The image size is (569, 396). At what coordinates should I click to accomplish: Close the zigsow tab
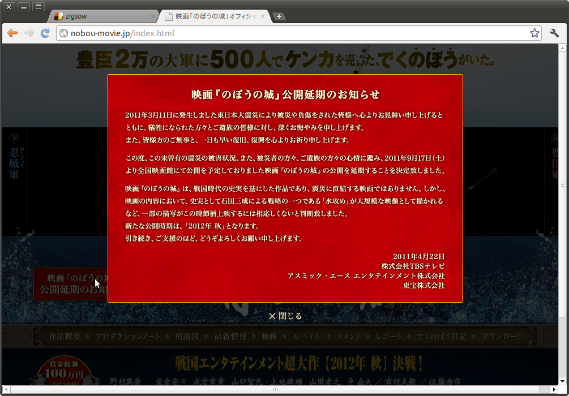point(152,16)
